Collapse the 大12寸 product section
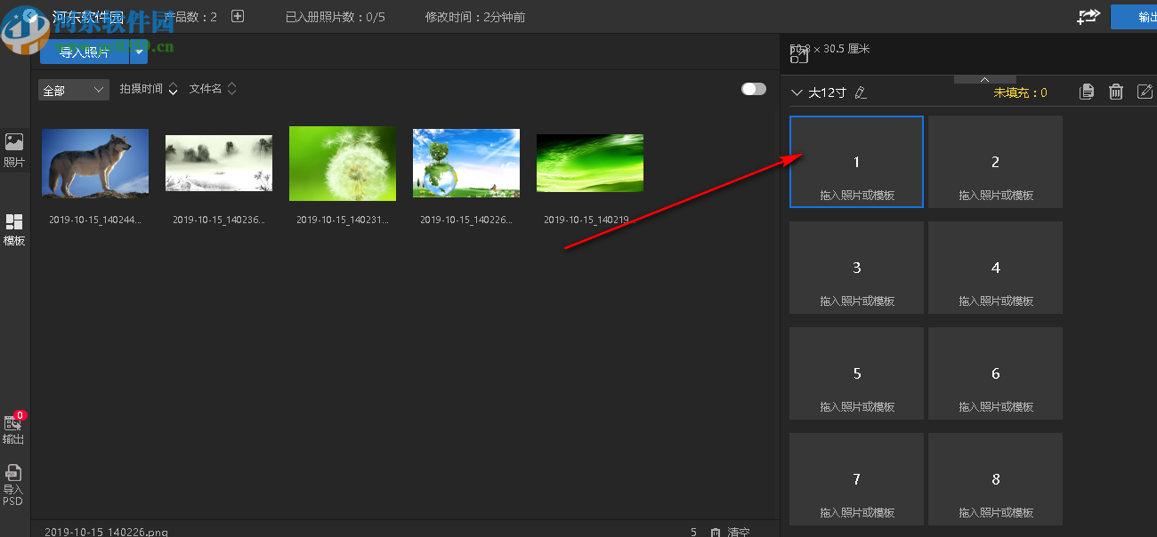The height and width of the screenshot is (537, 1157). coord(797,92)
